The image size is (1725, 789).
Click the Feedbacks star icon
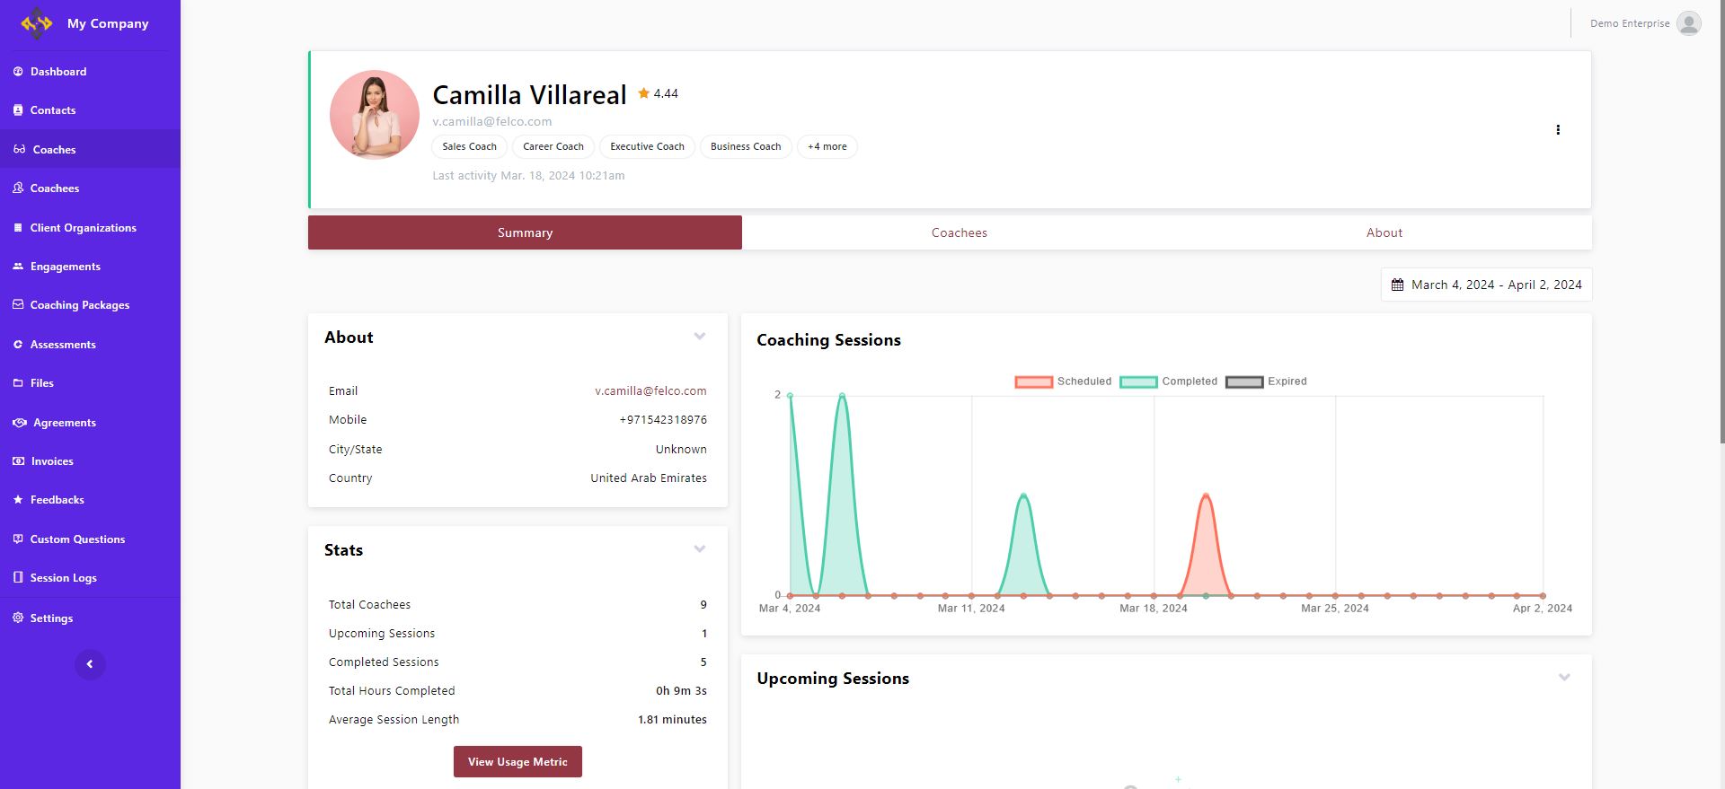18,500
